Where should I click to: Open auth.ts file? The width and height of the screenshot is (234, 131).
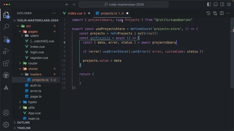[x=35, y=86]
